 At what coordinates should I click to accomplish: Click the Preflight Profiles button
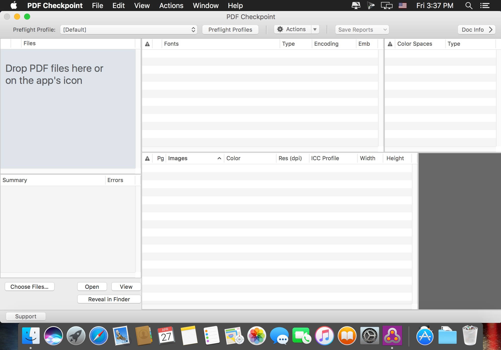coord(230,30)
